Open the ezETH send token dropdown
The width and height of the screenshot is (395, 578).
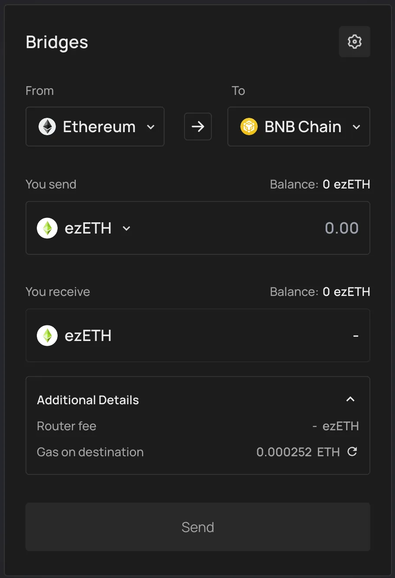coord(126,228)
